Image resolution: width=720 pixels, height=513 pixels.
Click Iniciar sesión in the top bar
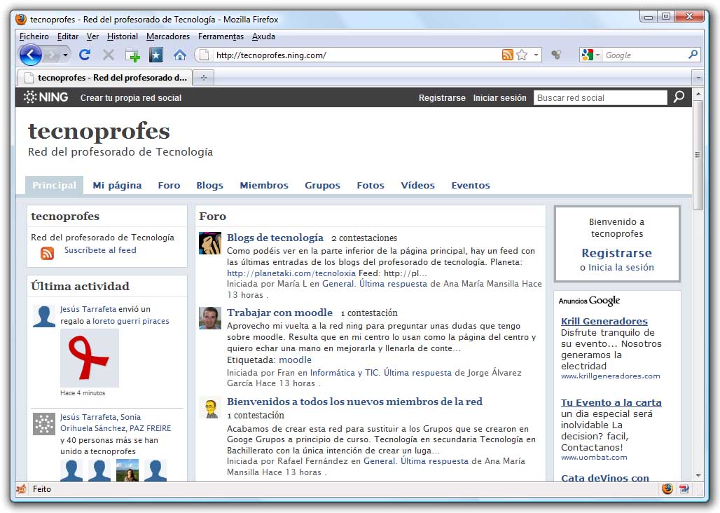(499, 98)
